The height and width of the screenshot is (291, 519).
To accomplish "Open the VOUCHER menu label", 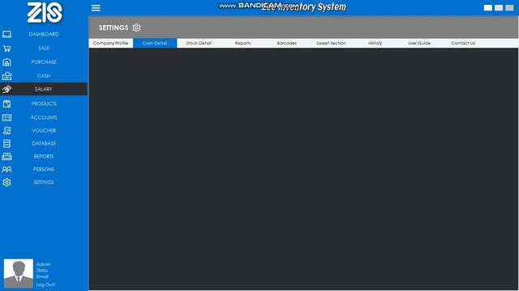I will (x=44, y=131).
